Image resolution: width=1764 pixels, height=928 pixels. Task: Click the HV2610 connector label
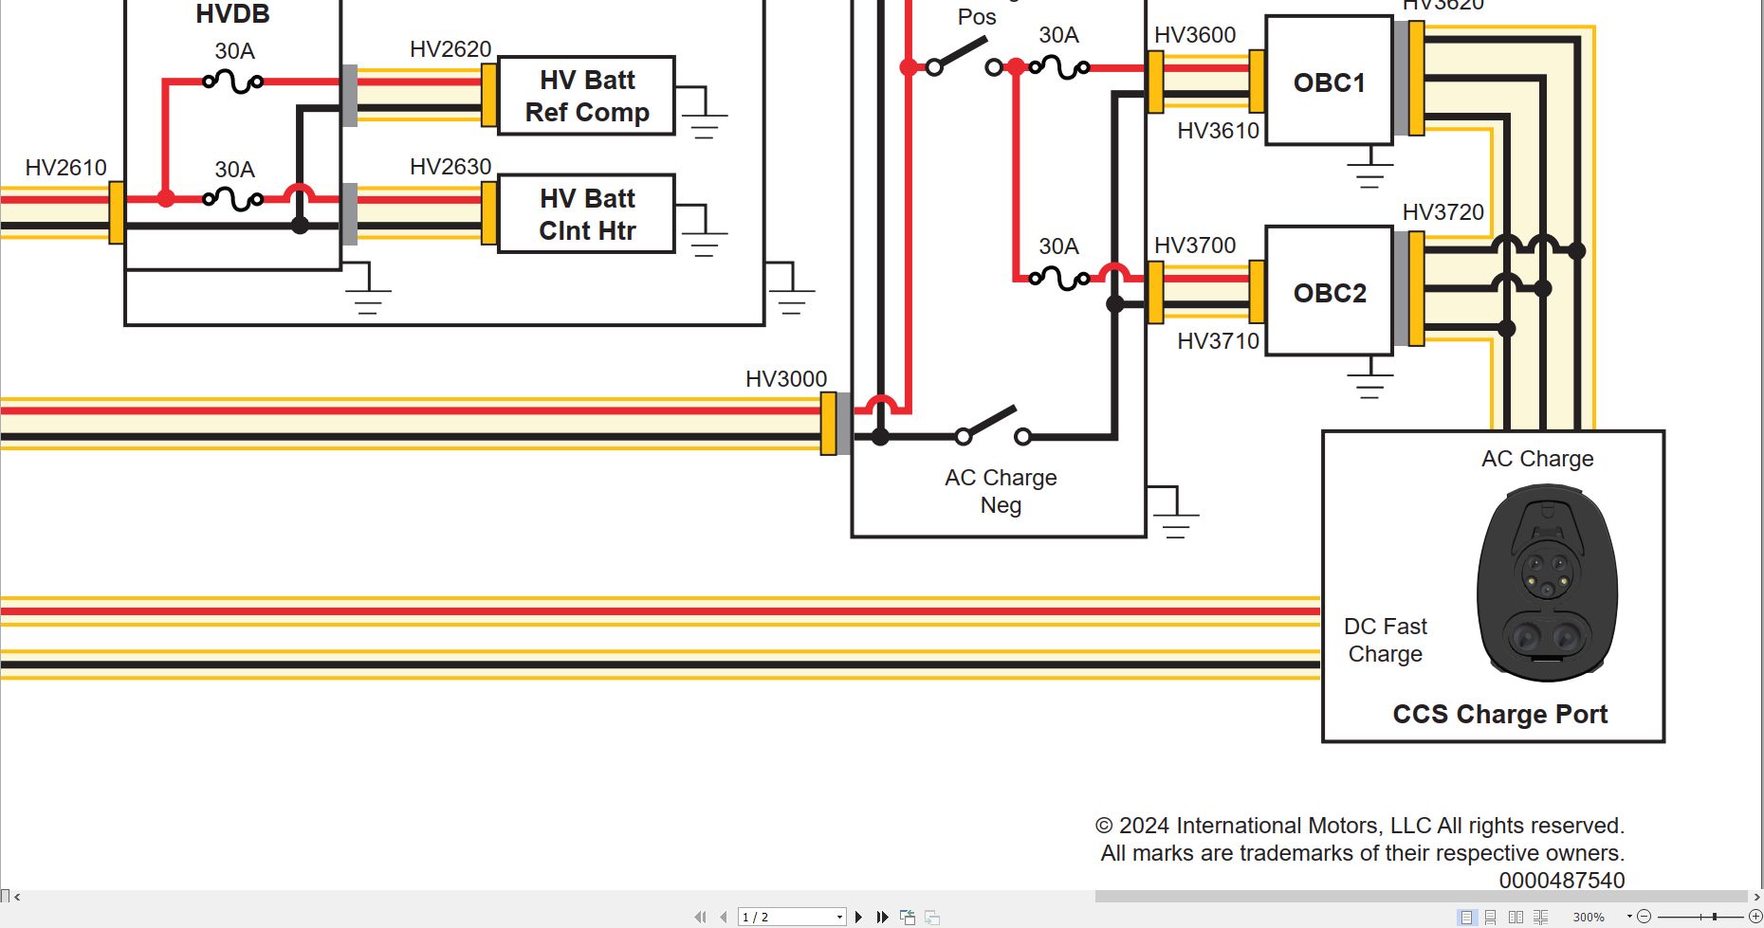(65, 168)
